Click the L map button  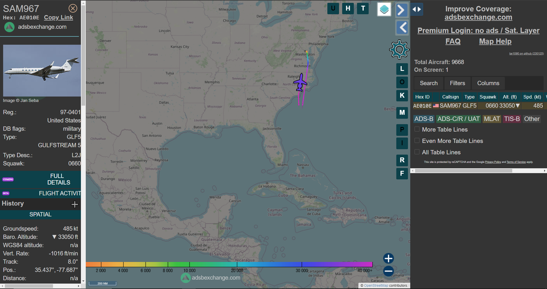402,69
